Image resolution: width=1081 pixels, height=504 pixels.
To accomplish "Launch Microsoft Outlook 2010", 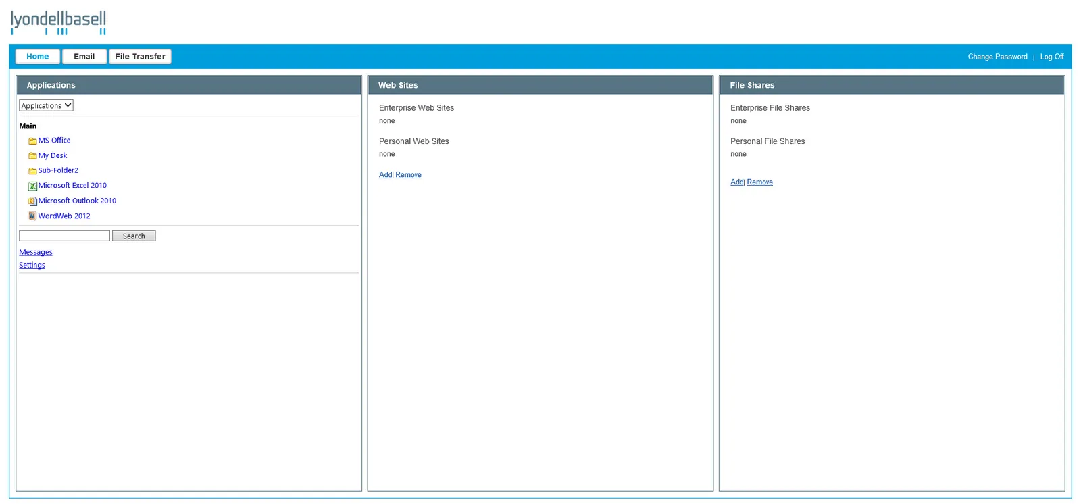I will [x=77, y=201].
